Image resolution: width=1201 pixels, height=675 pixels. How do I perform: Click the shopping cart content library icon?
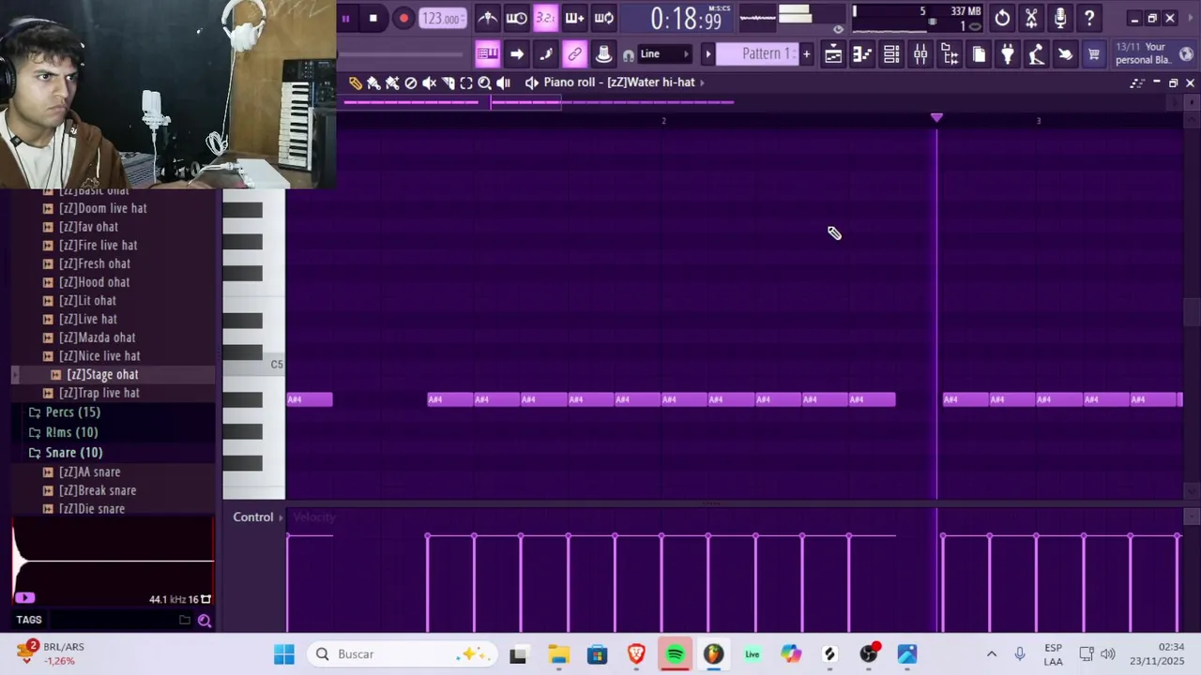(x=1094, y=54)
